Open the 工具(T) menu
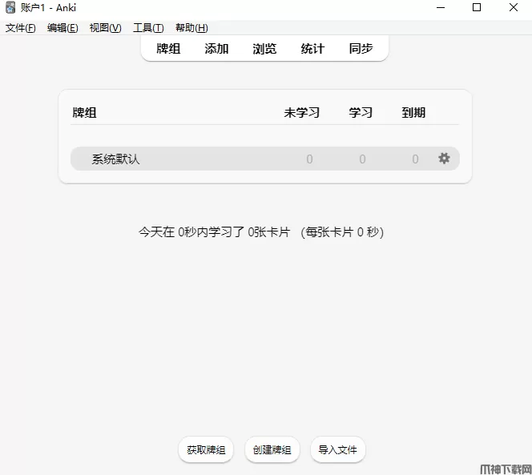Screen dimensions: 532x475 [x=148, y=28]
